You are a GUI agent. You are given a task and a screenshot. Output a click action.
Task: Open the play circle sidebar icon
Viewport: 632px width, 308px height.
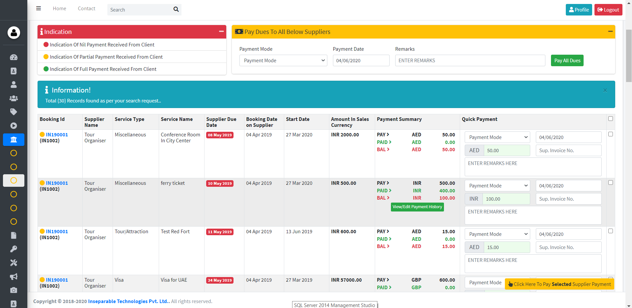pos(14,126)
